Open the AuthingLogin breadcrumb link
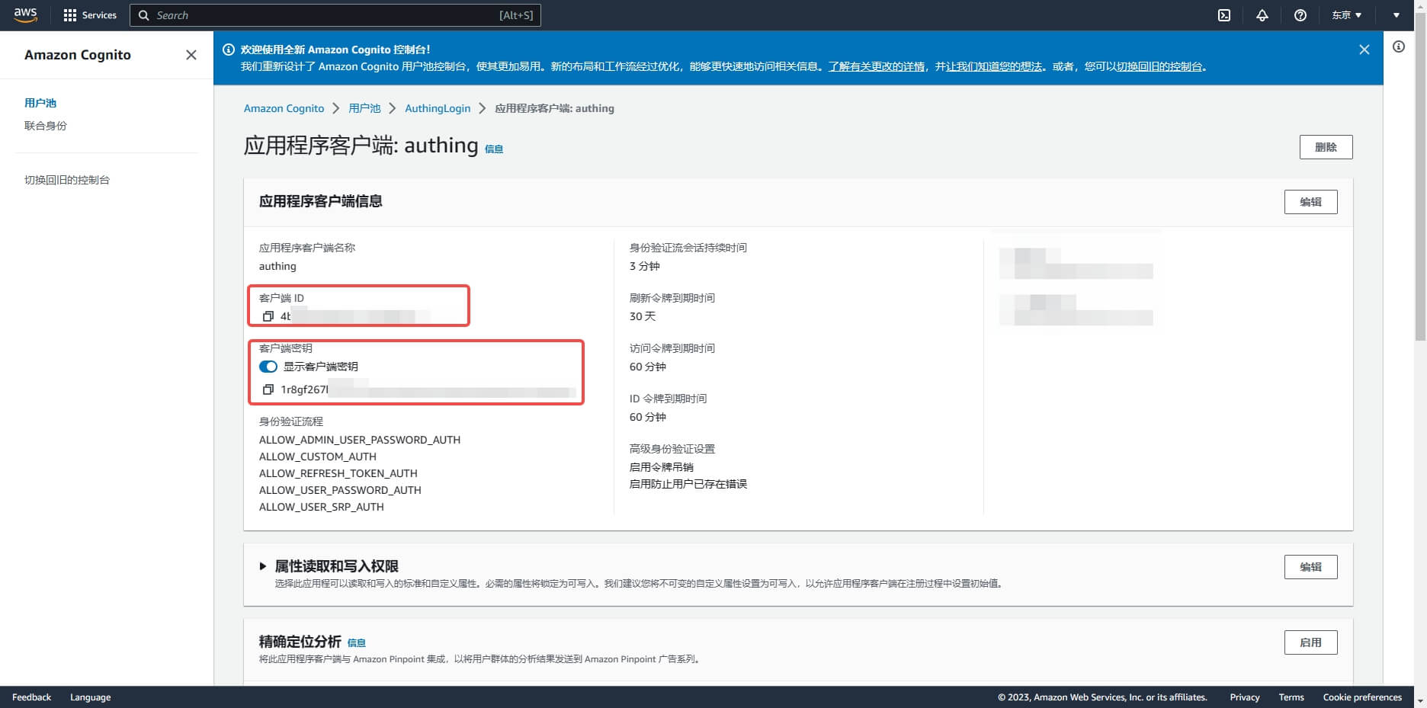The image size is (1427, 708). tap(438, 108)
